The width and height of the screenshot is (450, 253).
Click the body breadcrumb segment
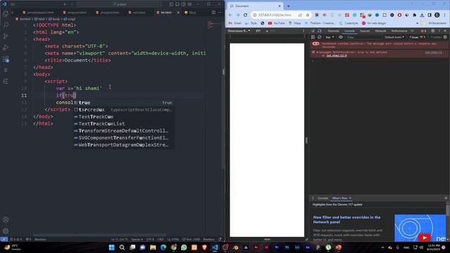54,19
